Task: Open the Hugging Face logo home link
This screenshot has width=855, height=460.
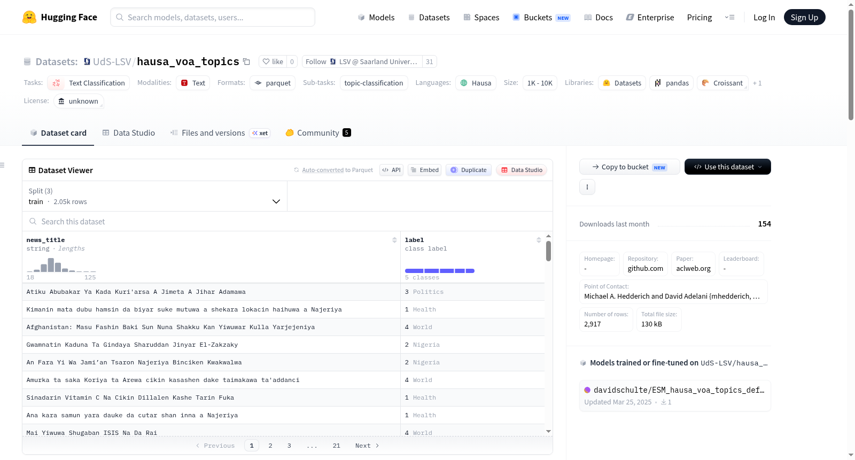Action: (x=60, y=17)
